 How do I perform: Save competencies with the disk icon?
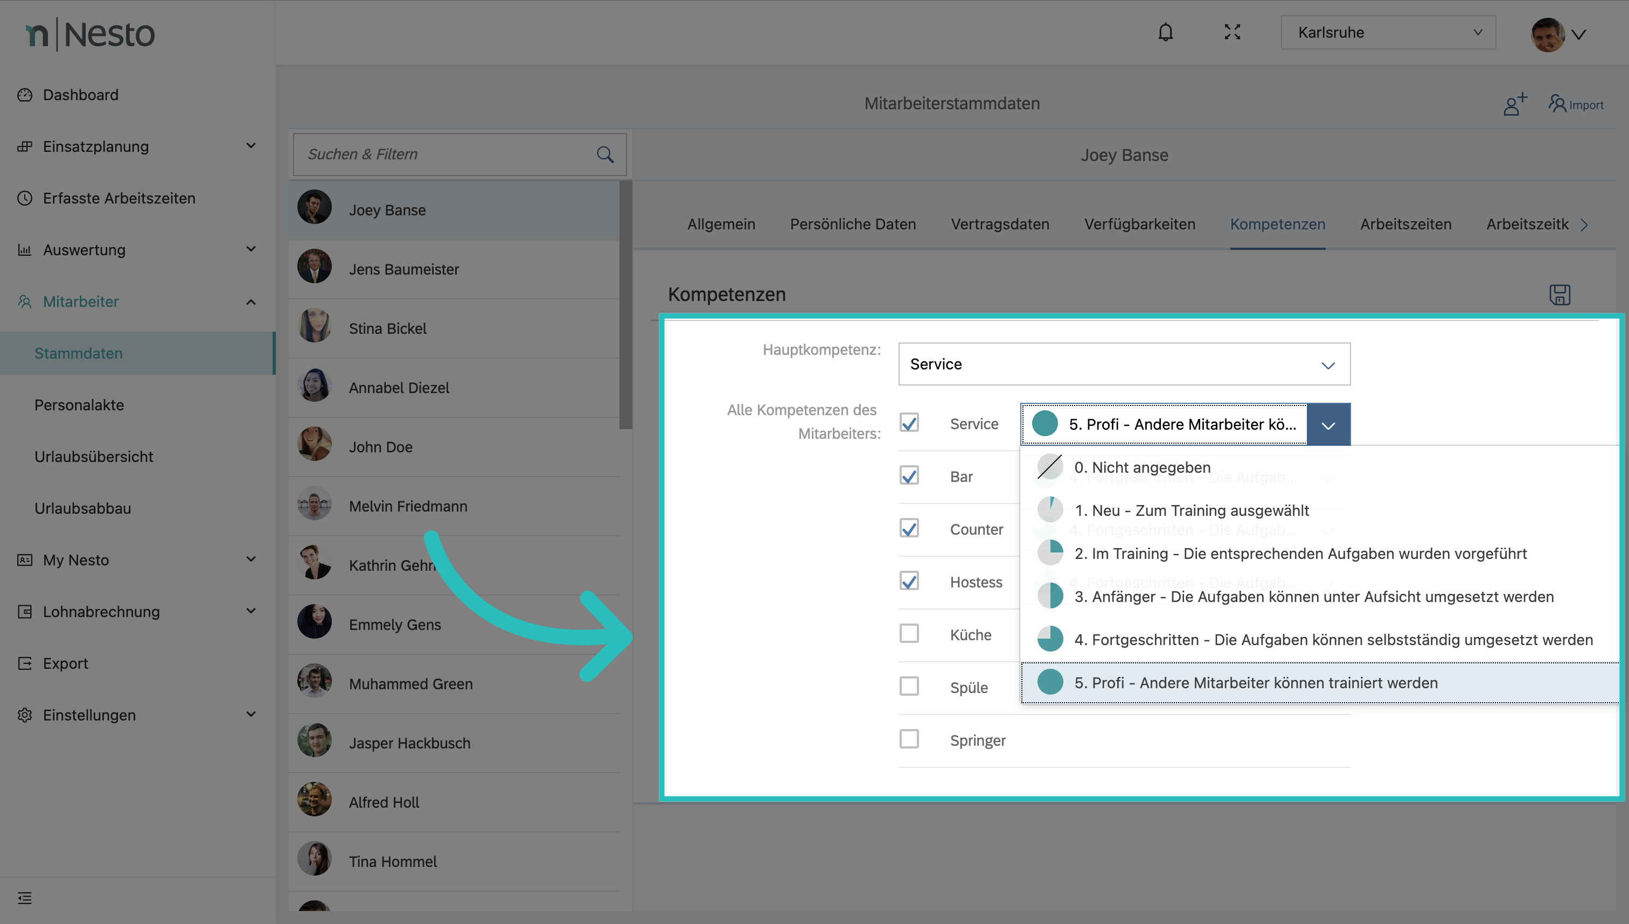pos(1559,295)
